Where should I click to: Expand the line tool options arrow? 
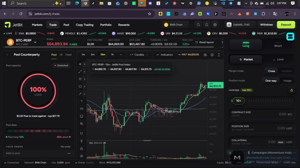tap(85, 72)
